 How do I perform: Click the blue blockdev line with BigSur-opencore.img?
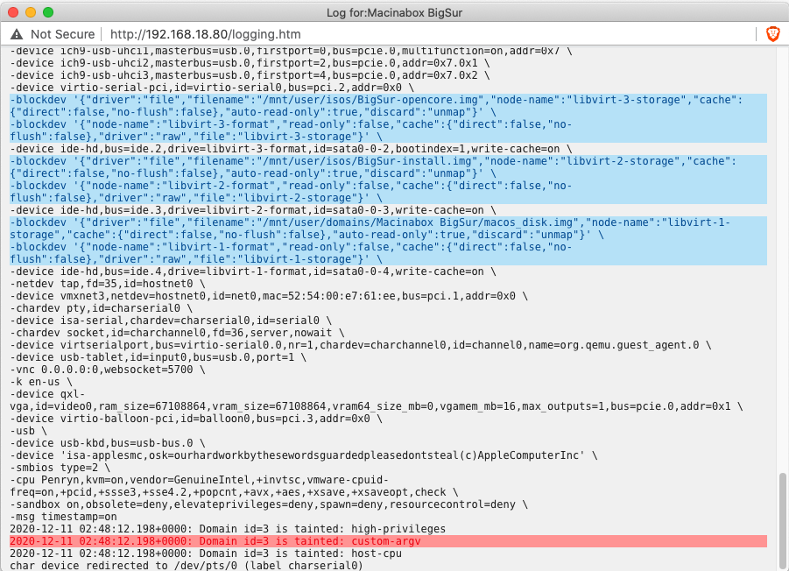(x=388, y=106)
